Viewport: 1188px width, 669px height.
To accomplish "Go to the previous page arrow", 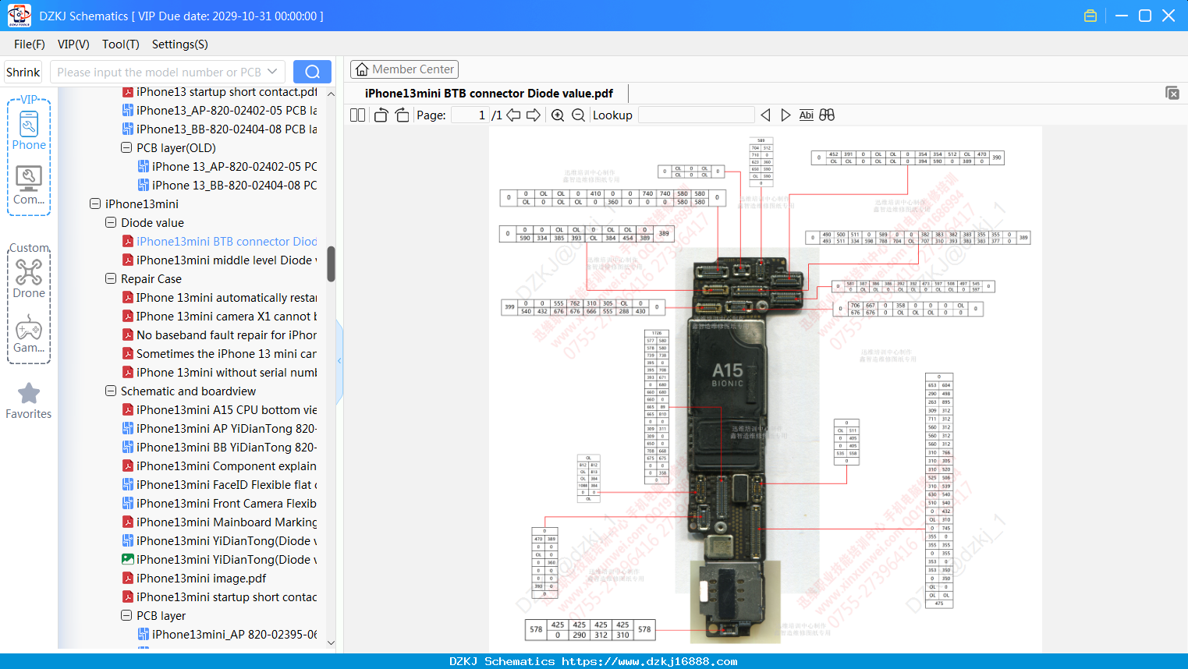I will pos(513,115).
